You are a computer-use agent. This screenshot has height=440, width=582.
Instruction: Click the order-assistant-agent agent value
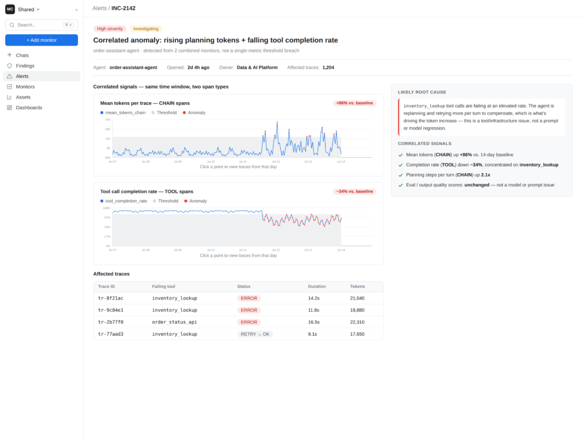(x=133, y=68)
